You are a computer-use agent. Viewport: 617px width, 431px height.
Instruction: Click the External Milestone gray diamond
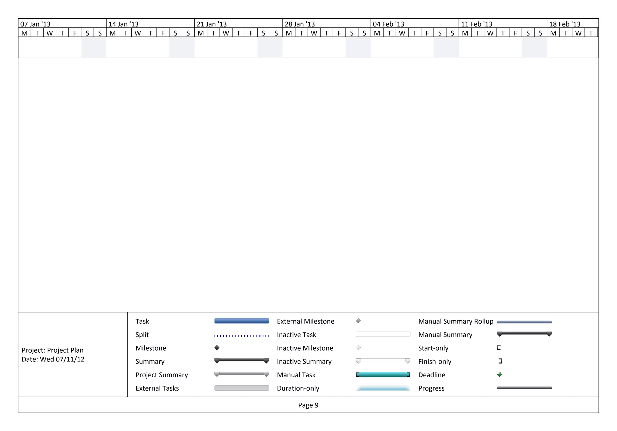[x=358, y=321]
